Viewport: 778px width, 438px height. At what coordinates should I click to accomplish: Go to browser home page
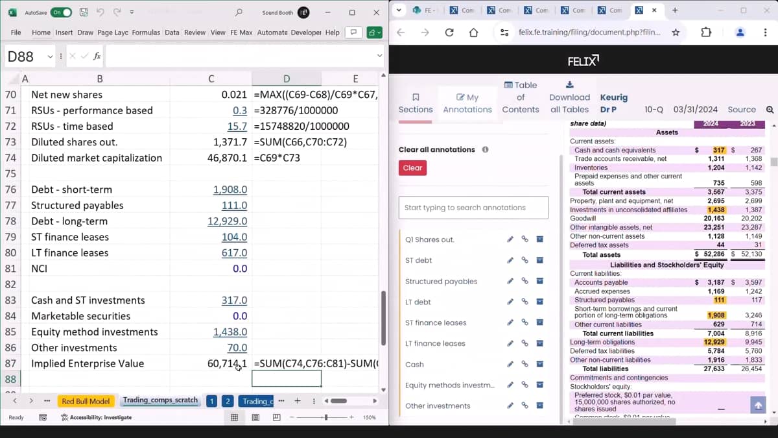click(473, 32)
